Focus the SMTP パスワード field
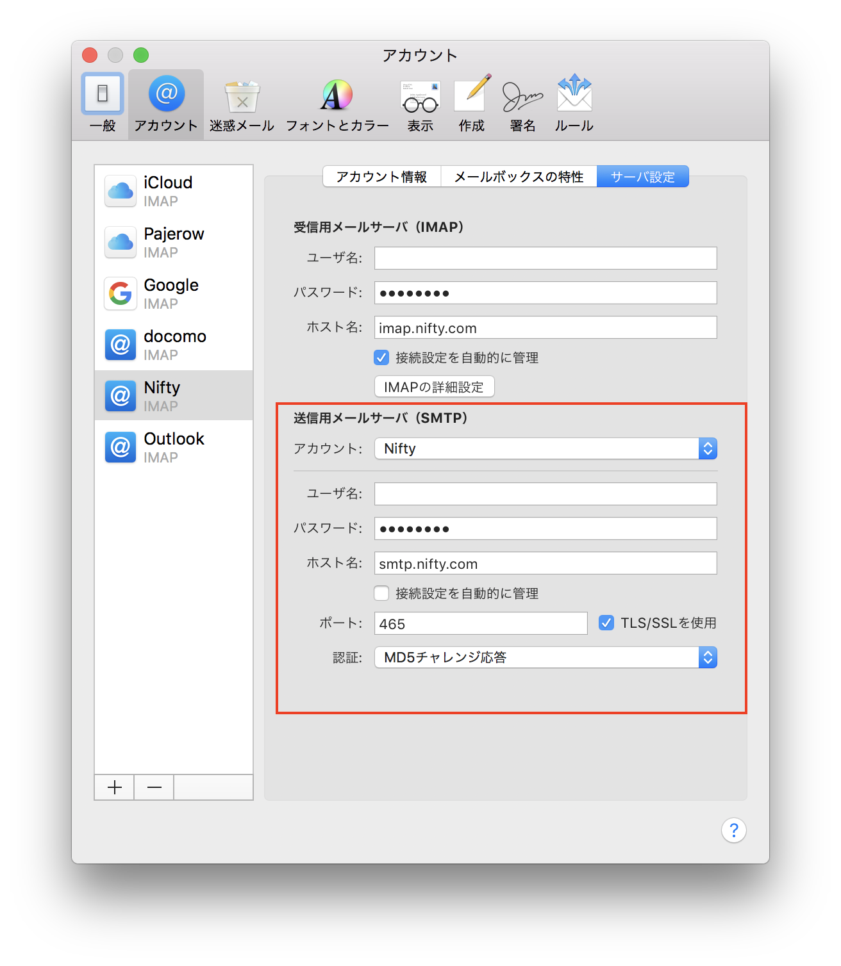Screen dimensions: 841x966 coord(545,528)
